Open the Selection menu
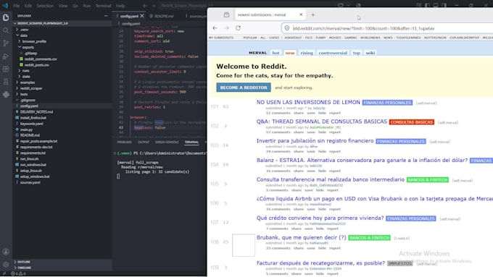493x277 pixels. (x=45, y=6)
